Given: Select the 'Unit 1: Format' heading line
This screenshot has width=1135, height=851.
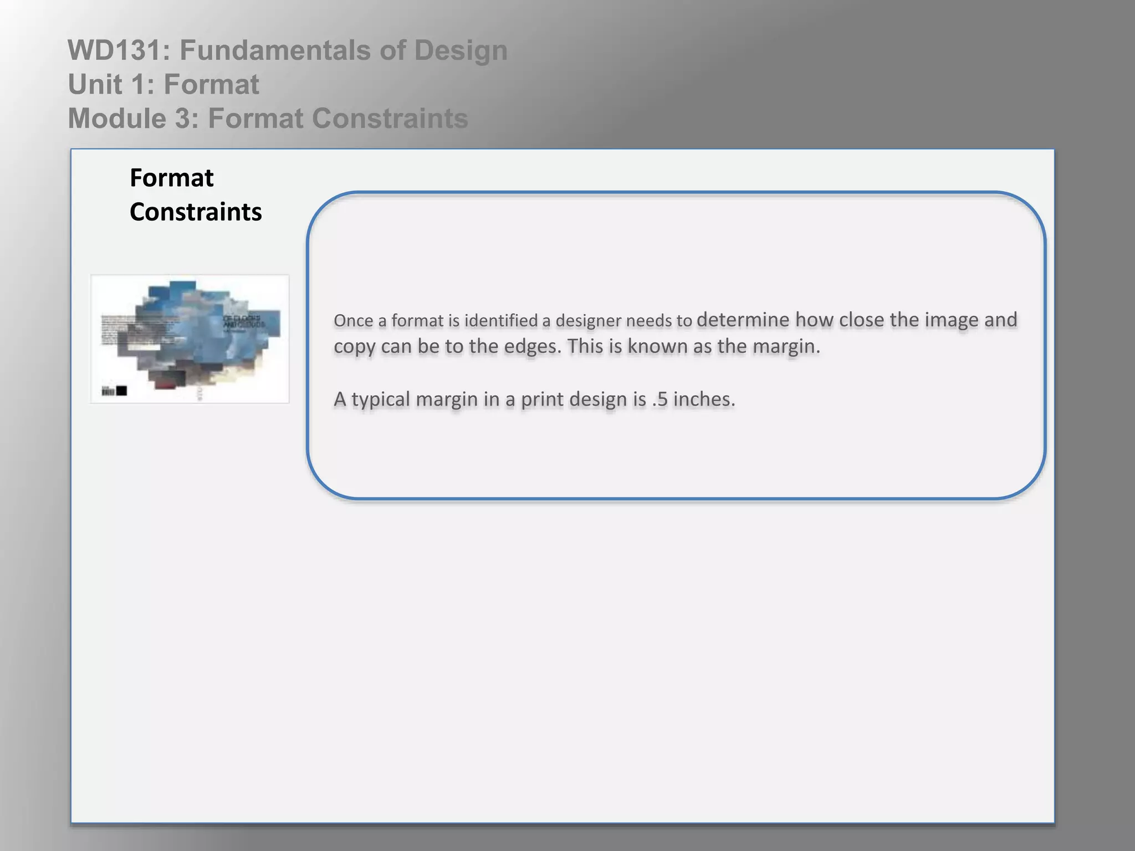Looking at the screenshot, I should (163, 85).
